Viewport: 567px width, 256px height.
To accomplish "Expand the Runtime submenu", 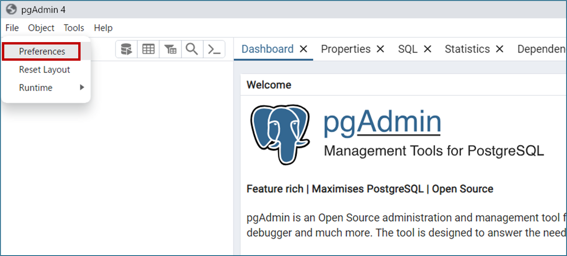I will [46, 88].
